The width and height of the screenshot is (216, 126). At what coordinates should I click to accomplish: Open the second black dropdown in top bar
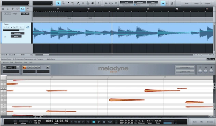pyautogui.click(x=43, y=3)
